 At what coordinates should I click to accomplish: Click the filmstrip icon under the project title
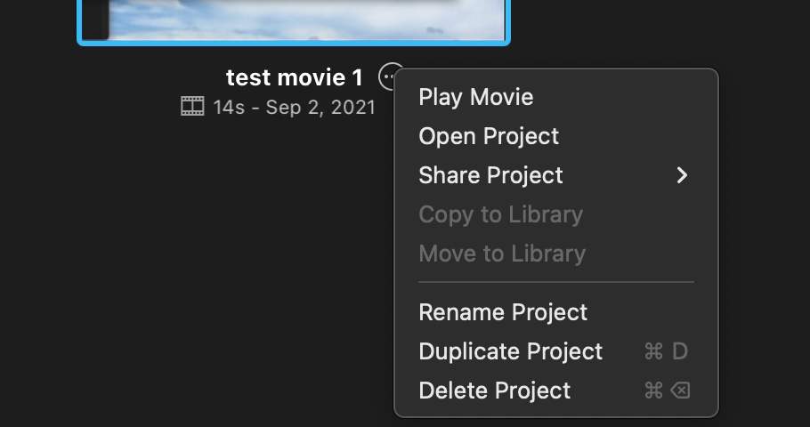pos(192,108)
